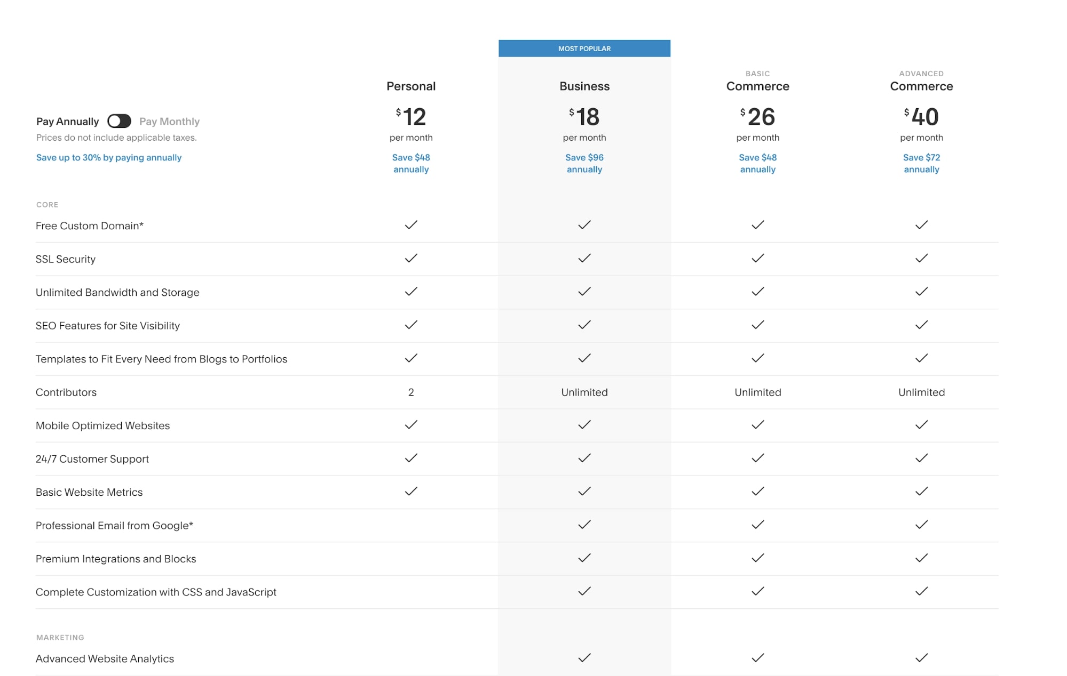Click the MOST POPULAR blue banner
The image size is (1067, 676).
click(x=584, y=49)
